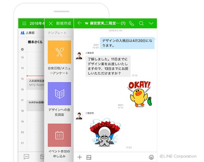Go back using the chat arrow
This screenshot has width=204, height=162.
click(80, 23)
